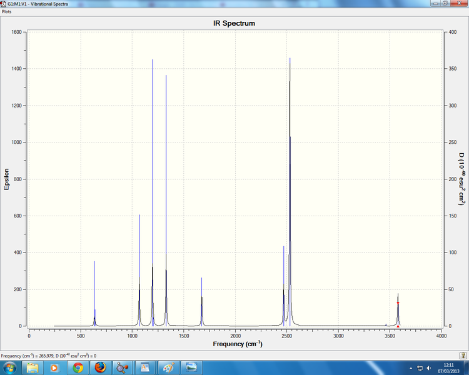Click the 1600 tick label on Epsilon axis
469x375 pixels.
point(16,32)
